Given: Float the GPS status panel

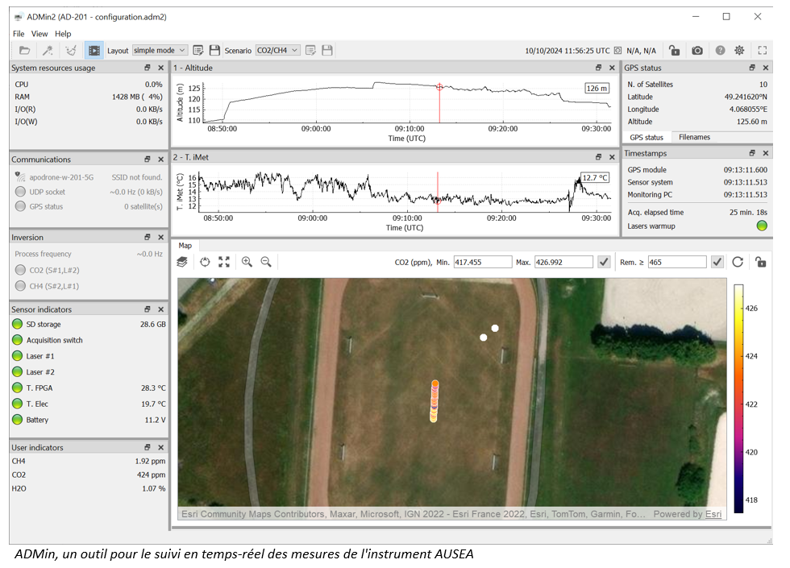Looking at the screenshot, I should pos(752,68).
